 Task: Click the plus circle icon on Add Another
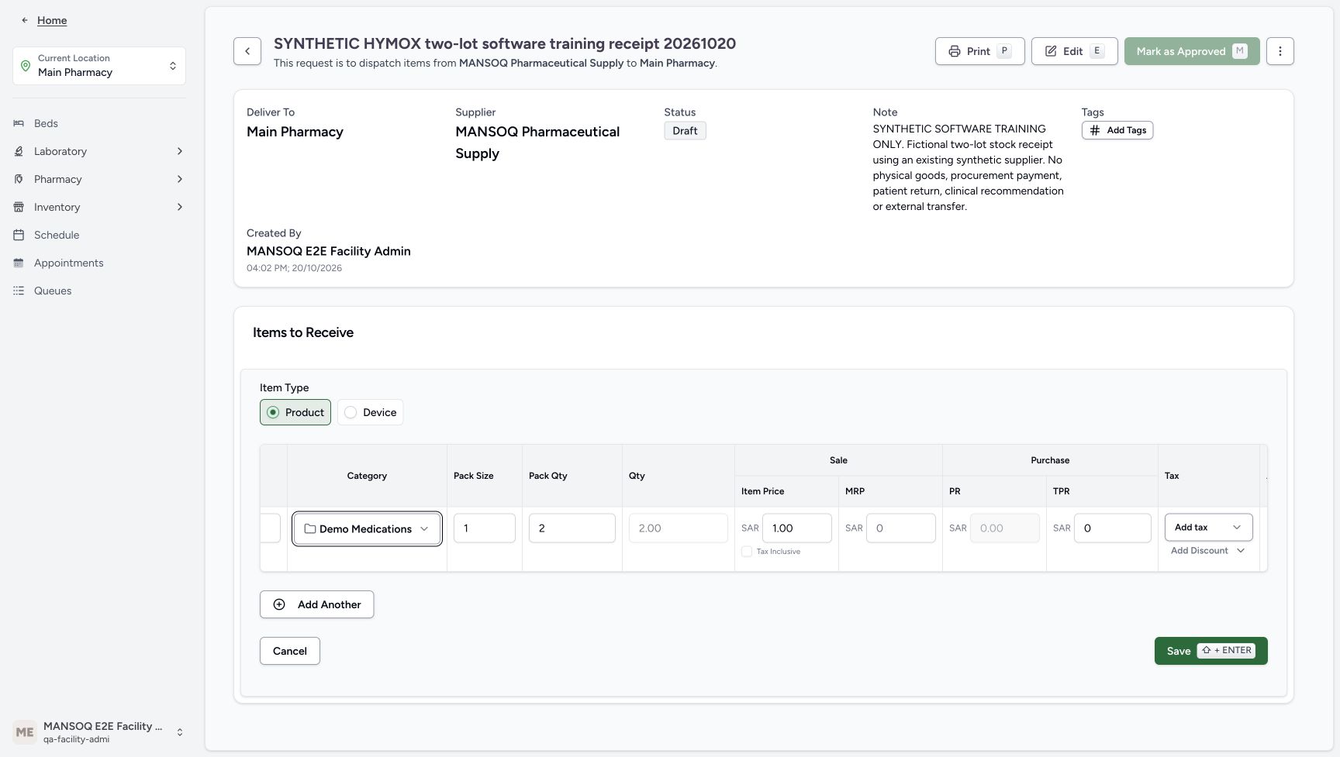pyautogui.click(x=279, y=604)
